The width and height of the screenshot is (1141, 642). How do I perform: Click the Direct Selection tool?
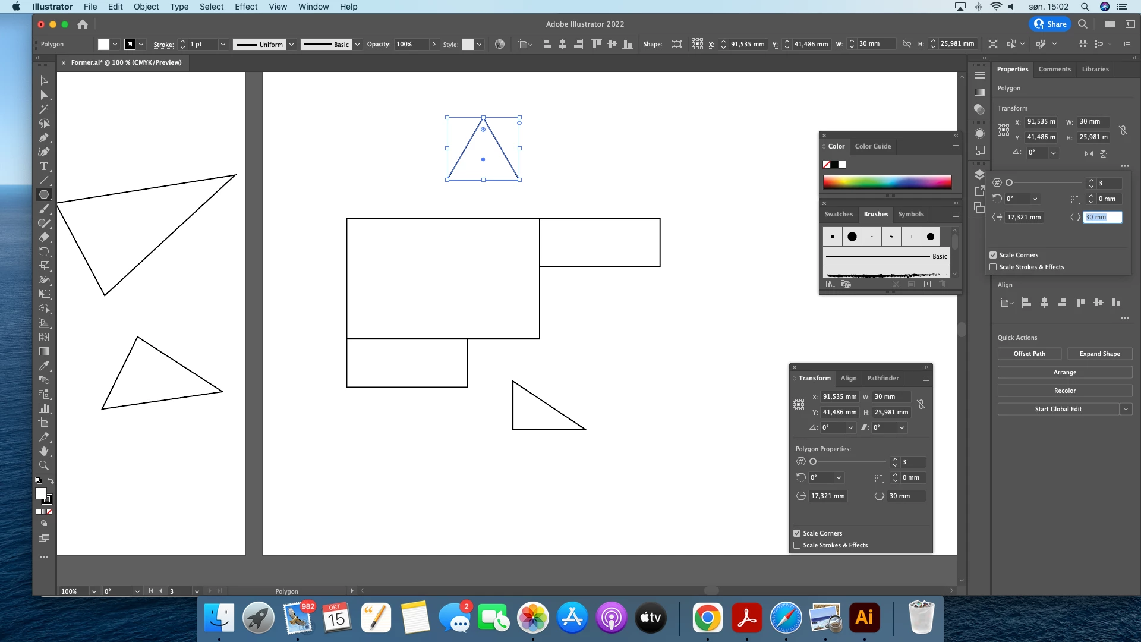(44, 95)
